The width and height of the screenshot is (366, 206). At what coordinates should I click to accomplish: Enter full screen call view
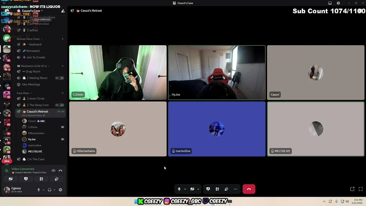[361, 189]
